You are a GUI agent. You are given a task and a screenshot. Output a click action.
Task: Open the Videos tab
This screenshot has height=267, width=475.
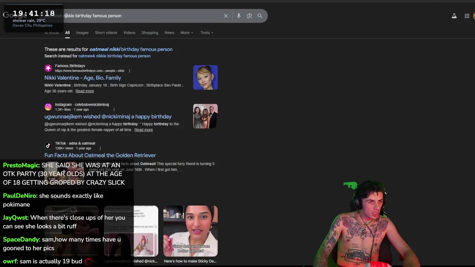click(x=129, y=33)
